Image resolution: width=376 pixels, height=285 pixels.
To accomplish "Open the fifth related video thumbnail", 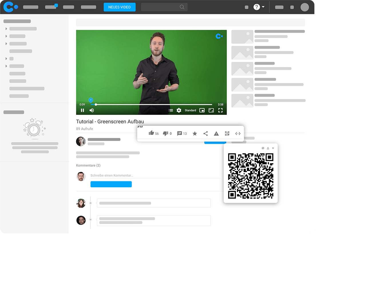I will tap(242, 101).
